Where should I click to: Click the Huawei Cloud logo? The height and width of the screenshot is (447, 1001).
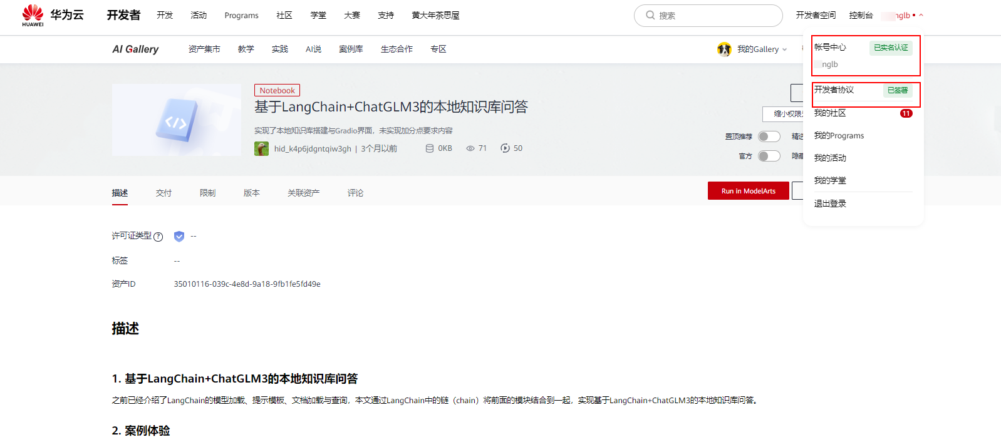click(x=53, y=15)
